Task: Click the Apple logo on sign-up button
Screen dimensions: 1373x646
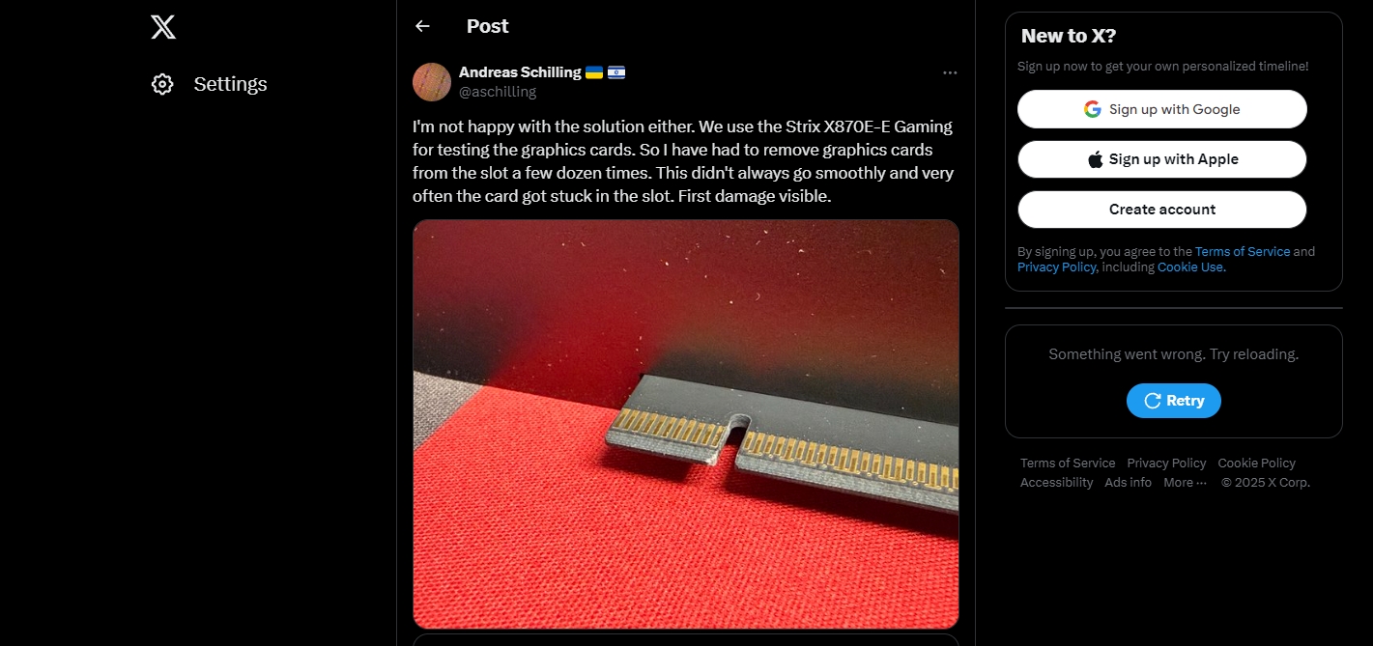Action: pos(1095,159)
